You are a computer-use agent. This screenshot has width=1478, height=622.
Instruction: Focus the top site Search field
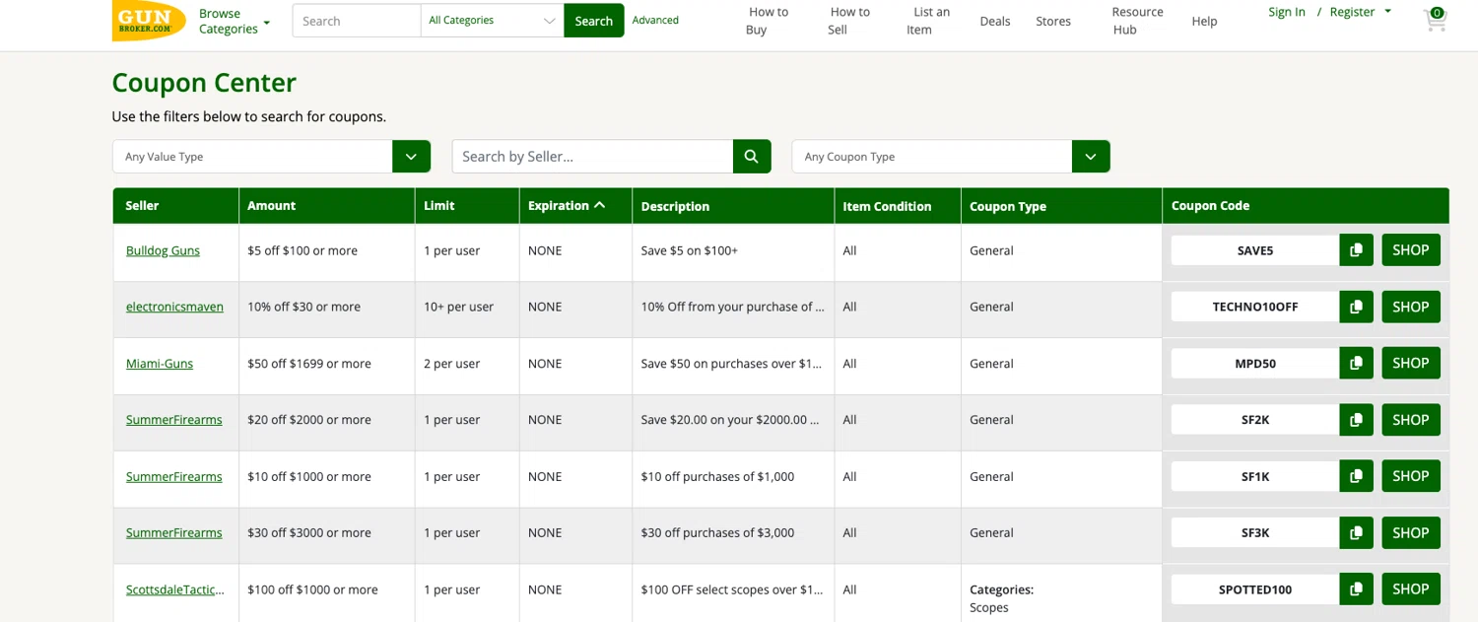pyautogui.click(x=357, y=21)
